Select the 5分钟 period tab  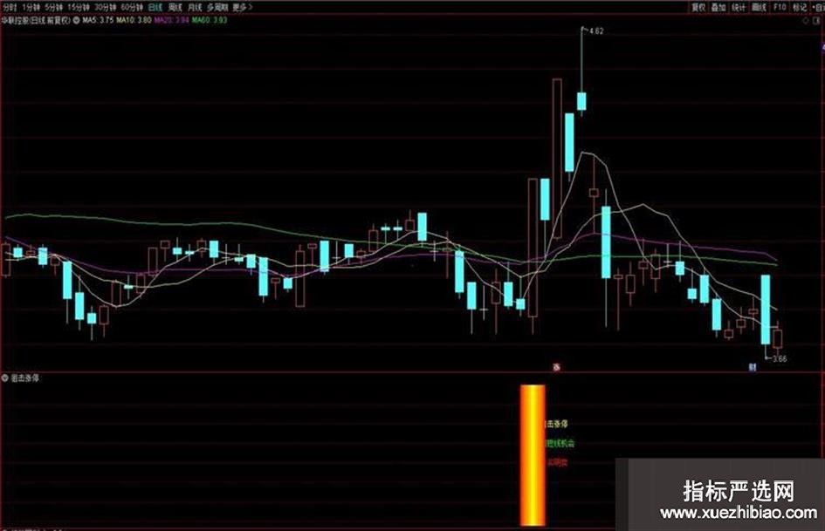pyautogui.click(x=53, y=7)
